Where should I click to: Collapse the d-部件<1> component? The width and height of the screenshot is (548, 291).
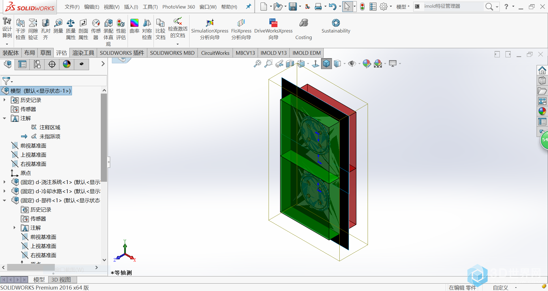4,200
